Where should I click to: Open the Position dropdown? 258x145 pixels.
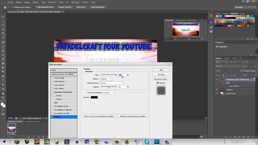(x=106, y=79)
